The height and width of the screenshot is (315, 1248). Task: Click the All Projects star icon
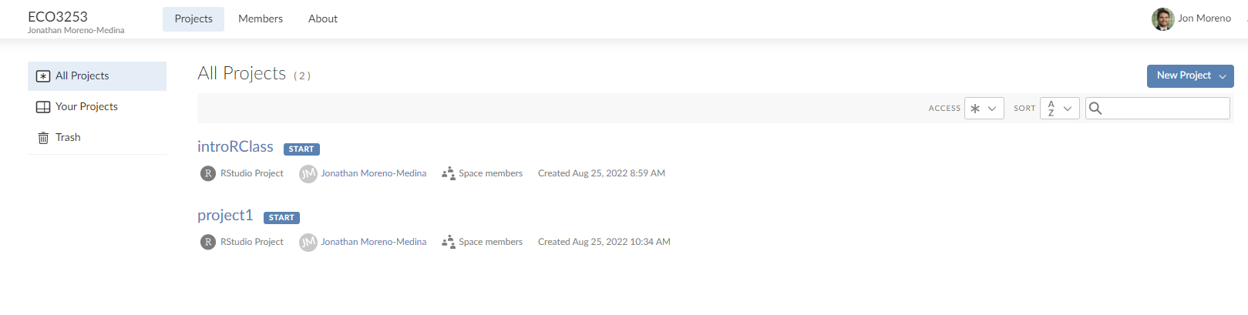(43, 76)
